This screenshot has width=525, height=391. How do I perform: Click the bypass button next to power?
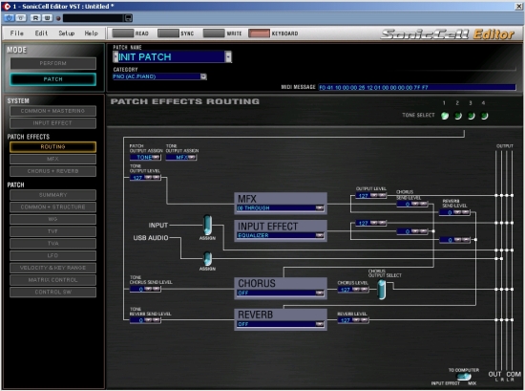(x=21, y=18)
